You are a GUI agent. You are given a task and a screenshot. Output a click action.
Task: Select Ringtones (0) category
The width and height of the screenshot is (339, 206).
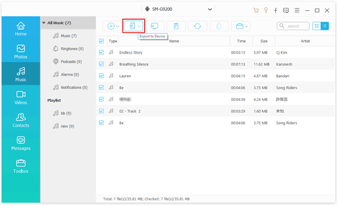click(x=72, y=49)
